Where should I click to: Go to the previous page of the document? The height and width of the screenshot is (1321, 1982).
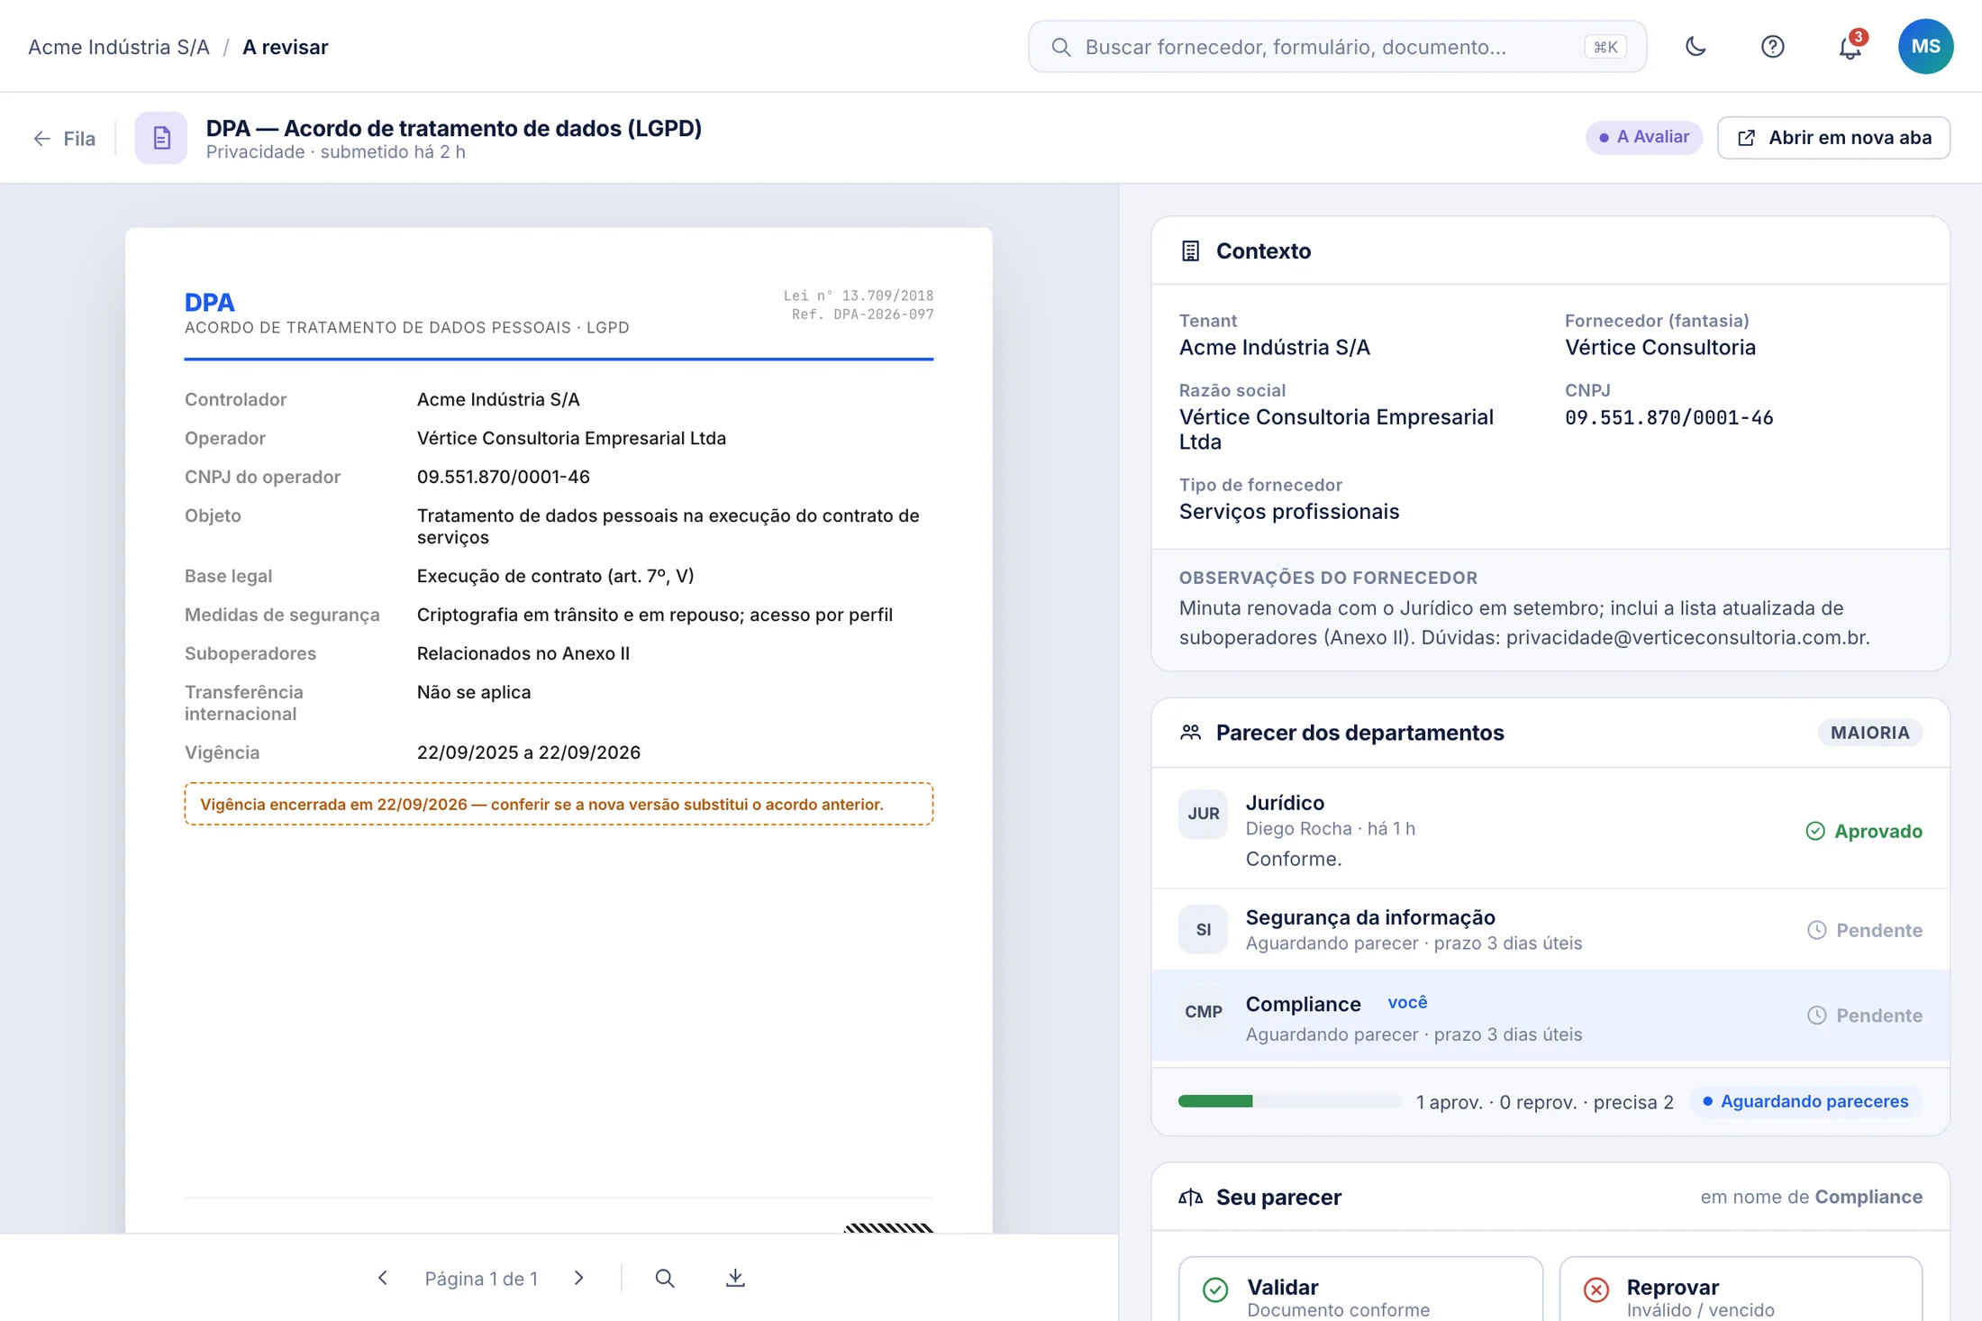[383, 1278]
